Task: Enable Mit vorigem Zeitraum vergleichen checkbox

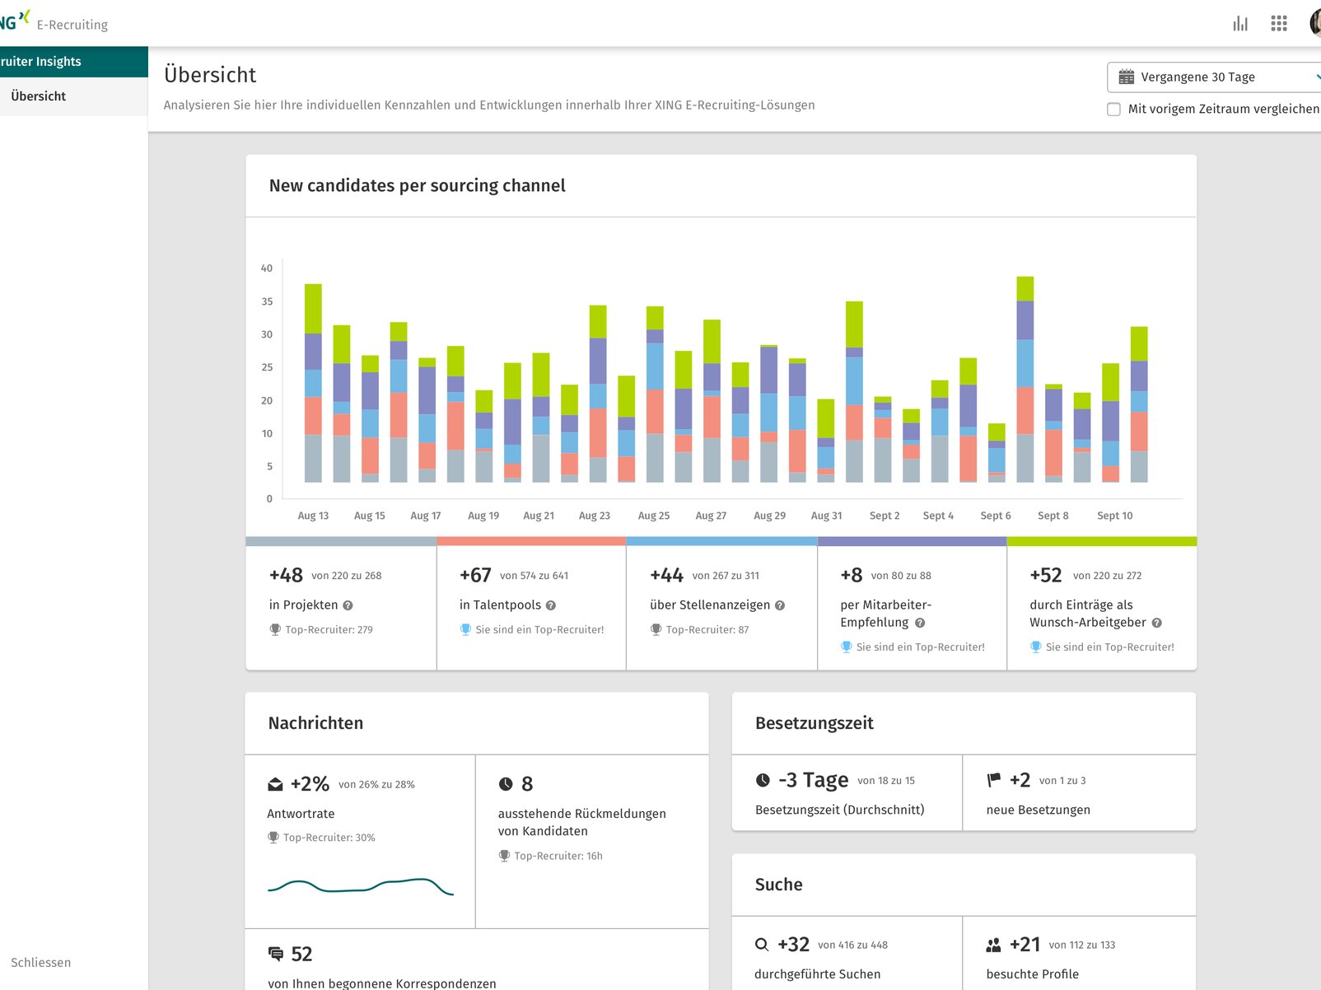Action: tap(1113, 110)
